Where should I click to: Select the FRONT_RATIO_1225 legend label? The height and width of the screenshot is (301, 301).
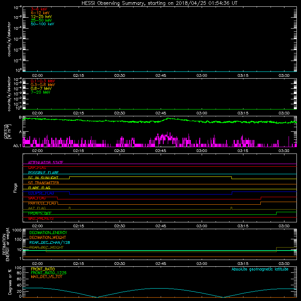(x=49, y=273)
